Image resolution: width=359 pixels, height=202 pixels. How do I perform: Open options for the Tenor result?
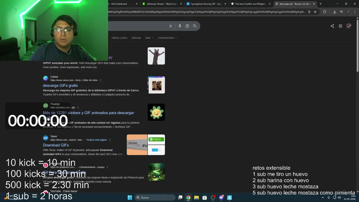(110, 140)
